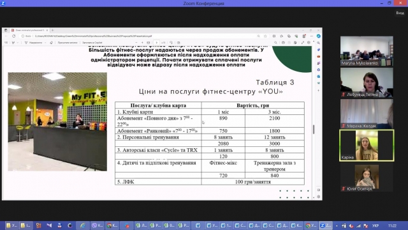Open the browser Favorites list
Image resolution: width=408 pixels, height=230 pixels.
282,36
